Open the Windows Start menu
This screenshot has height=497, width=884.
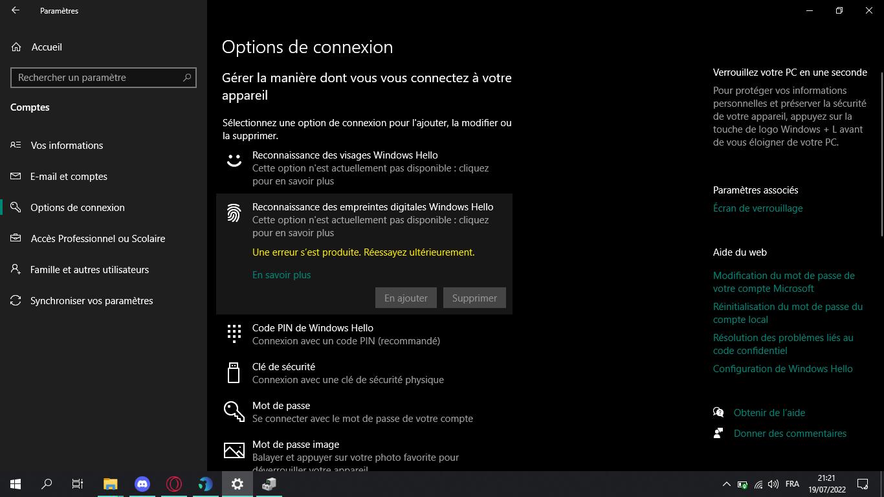(x=16, y=484)
